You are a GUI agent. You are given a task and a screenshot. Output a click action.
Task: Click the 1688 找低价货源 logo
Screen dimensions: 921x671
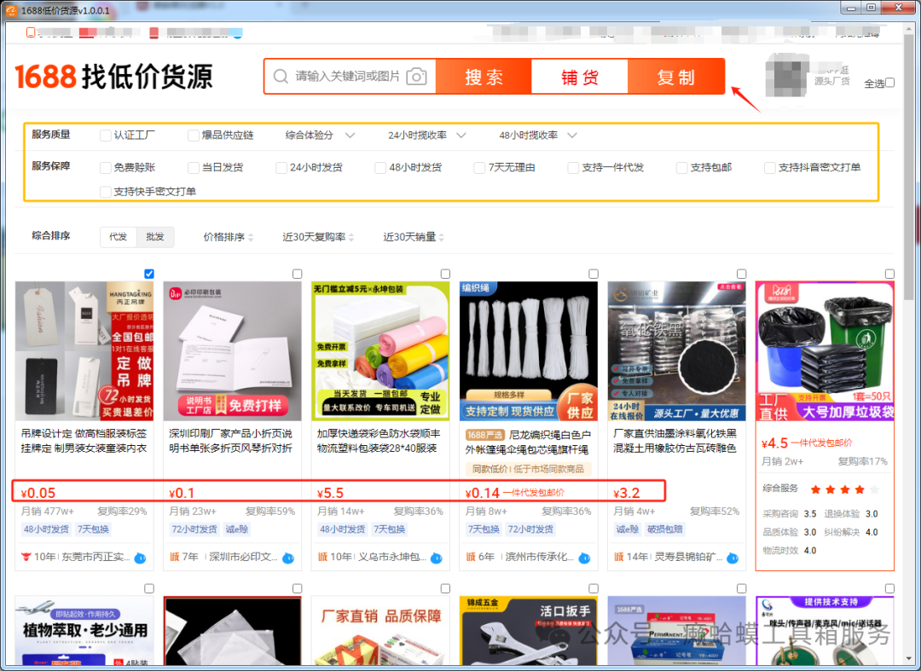(x=113, y=77)
